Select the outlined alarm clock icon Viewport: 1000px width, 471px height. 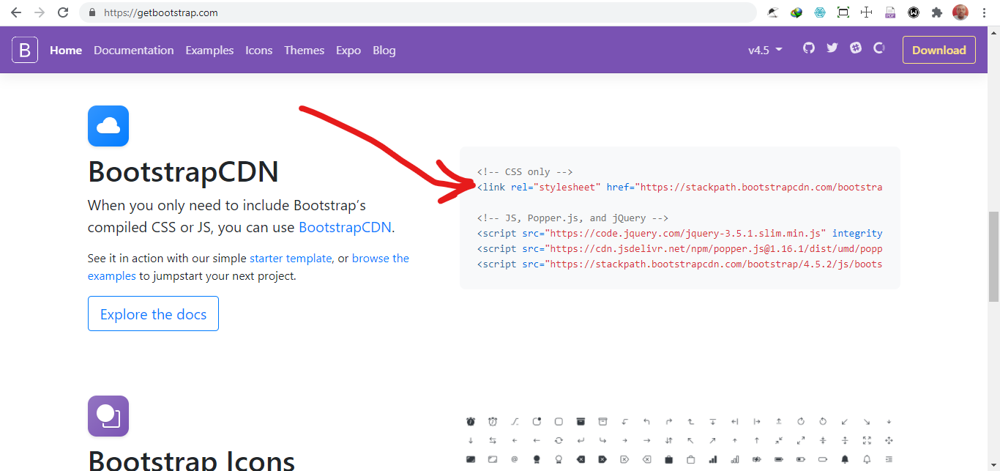pos(493,421)
